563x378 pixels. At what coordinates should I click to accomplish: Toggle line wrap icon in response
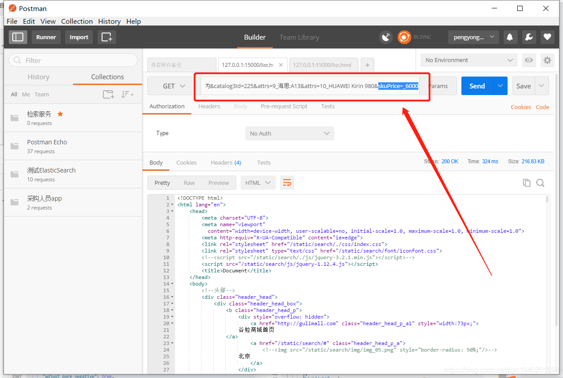(x=287, y=183)
